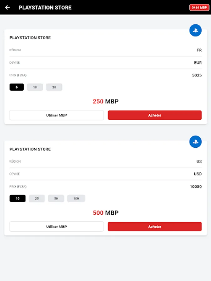Tap PlayStation logo on the US card

pyautogui.click(x=195, y=142)
